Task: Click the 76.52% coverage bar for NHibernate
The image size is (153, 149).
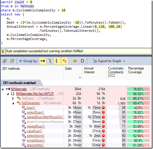Action: tap(138, 89)
